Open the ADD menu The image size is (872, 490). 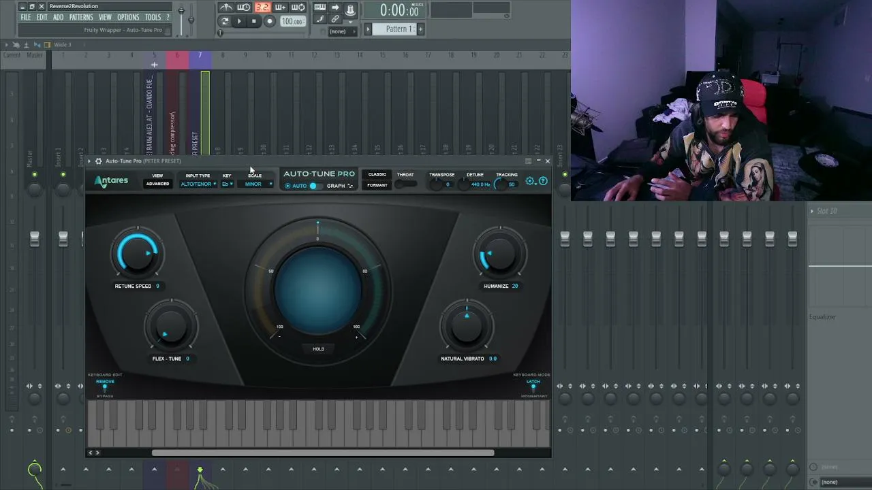59,17
